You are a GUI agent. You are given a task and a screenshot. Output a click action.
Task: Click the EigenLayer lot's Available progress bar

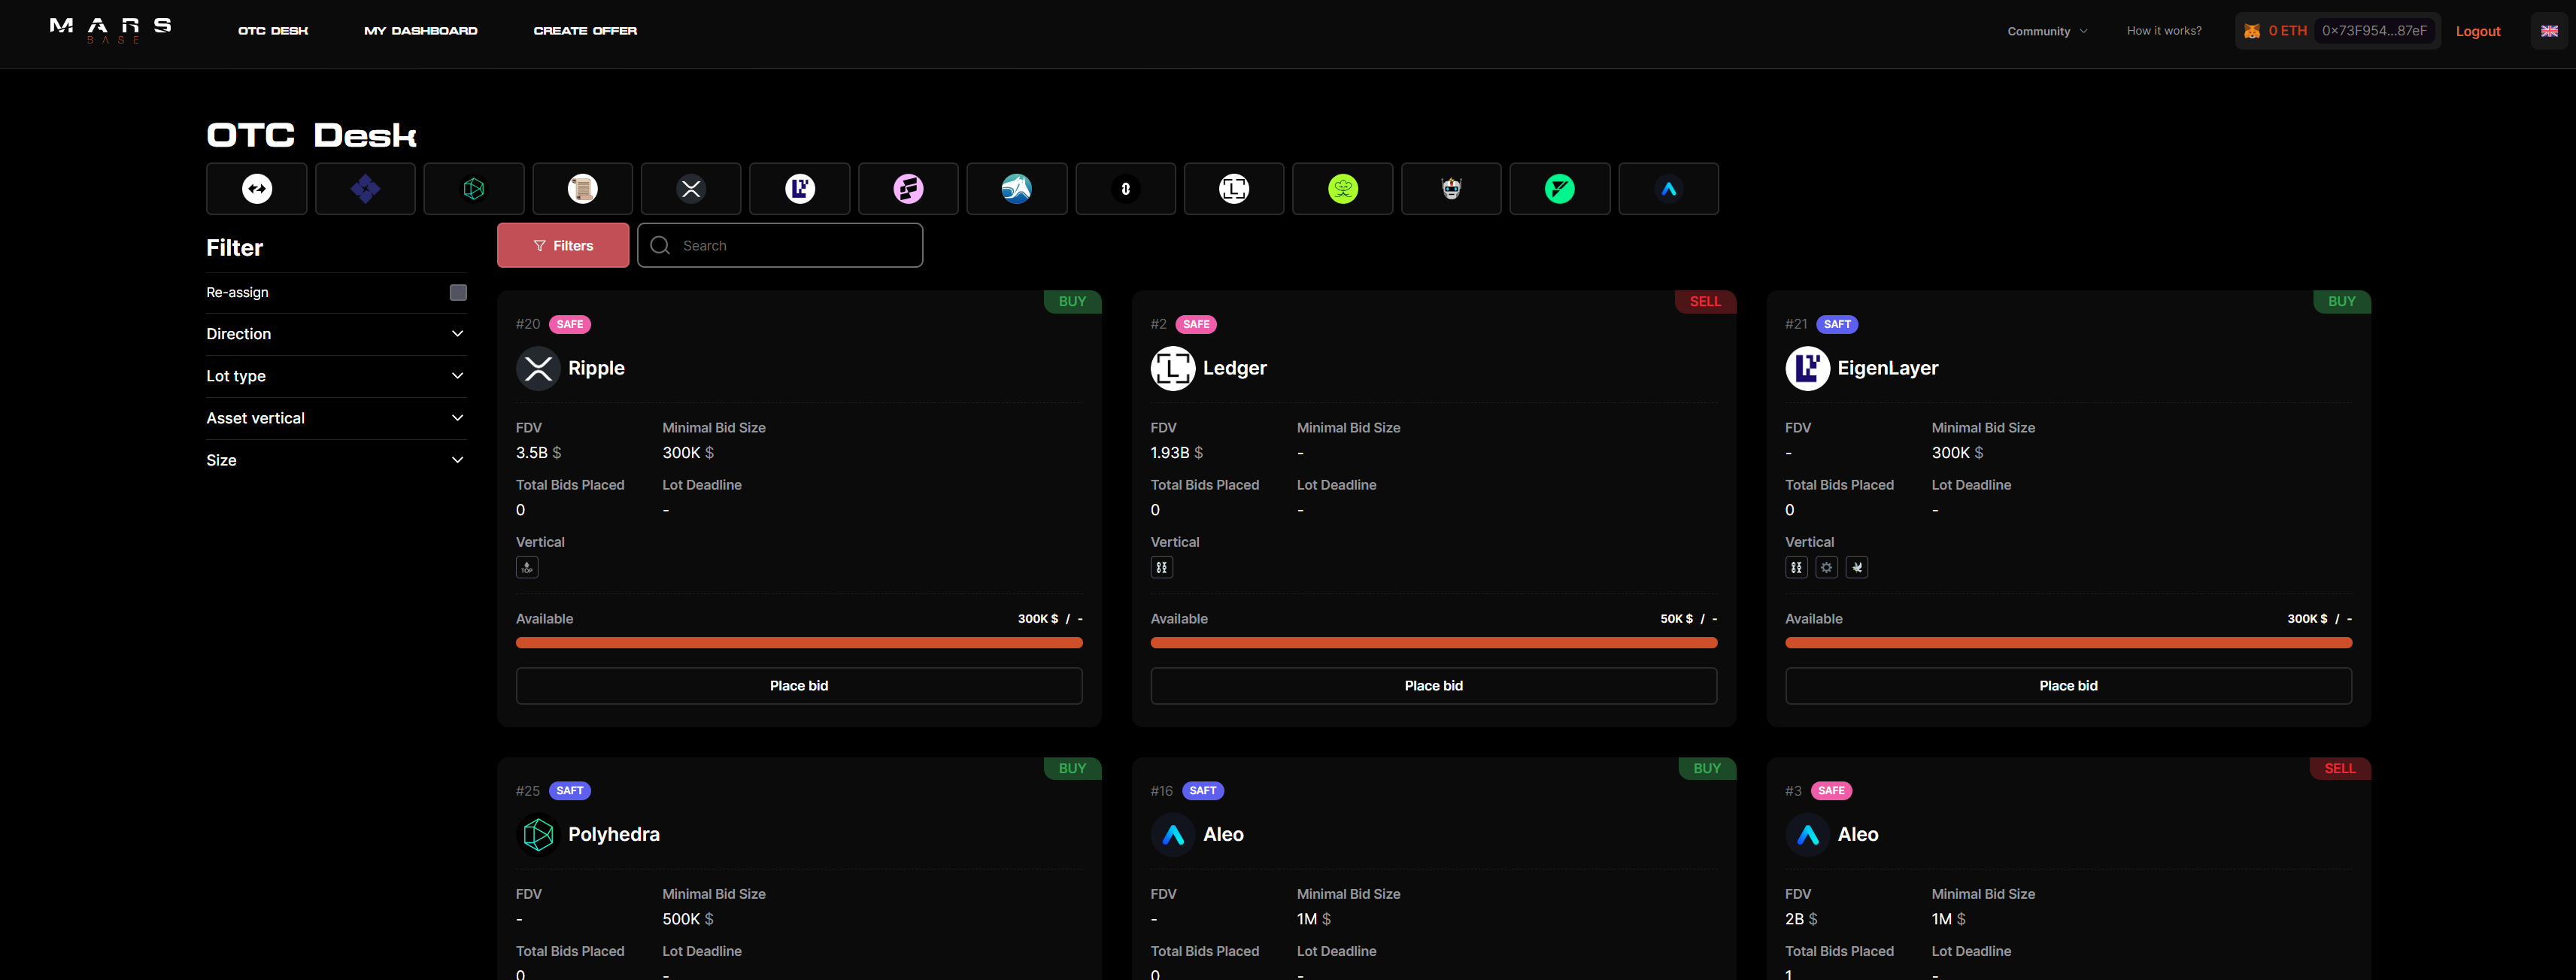[x=2068, y=643]
